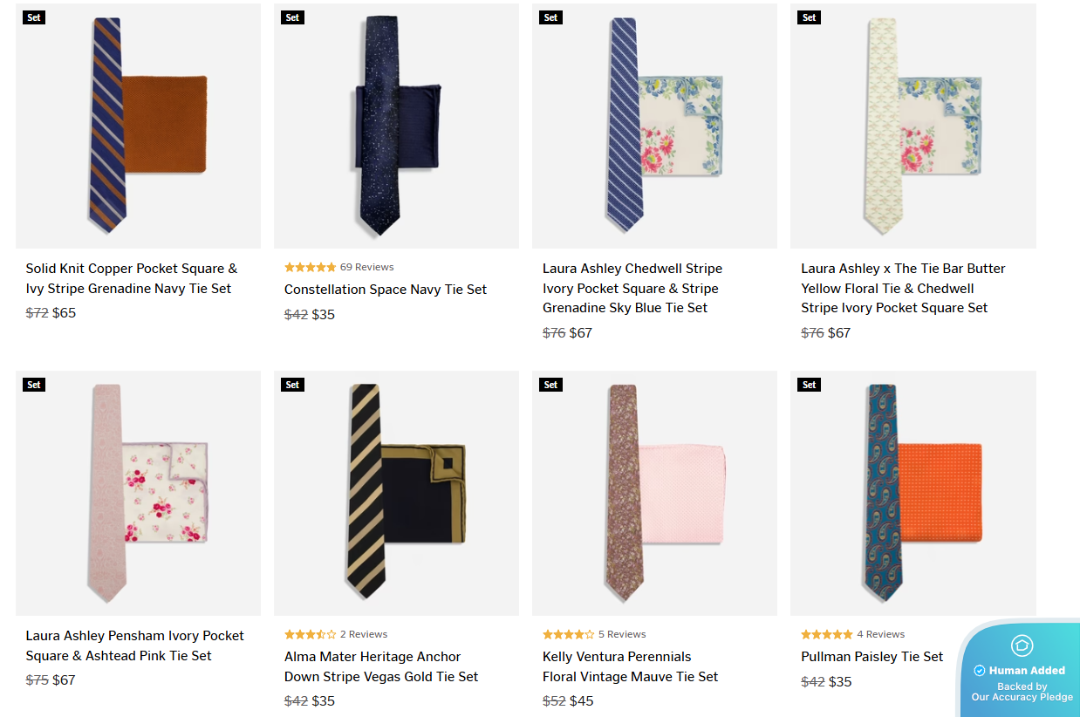
Task: Click the Alma Mater Heritage star rating
Action: pos(310,634)
